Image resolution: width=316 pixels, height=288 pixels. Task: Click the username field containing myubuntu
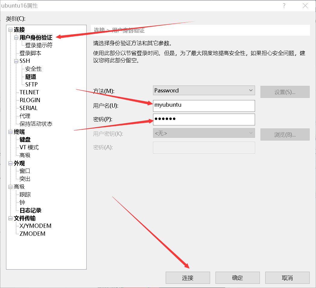pos(204,106)
